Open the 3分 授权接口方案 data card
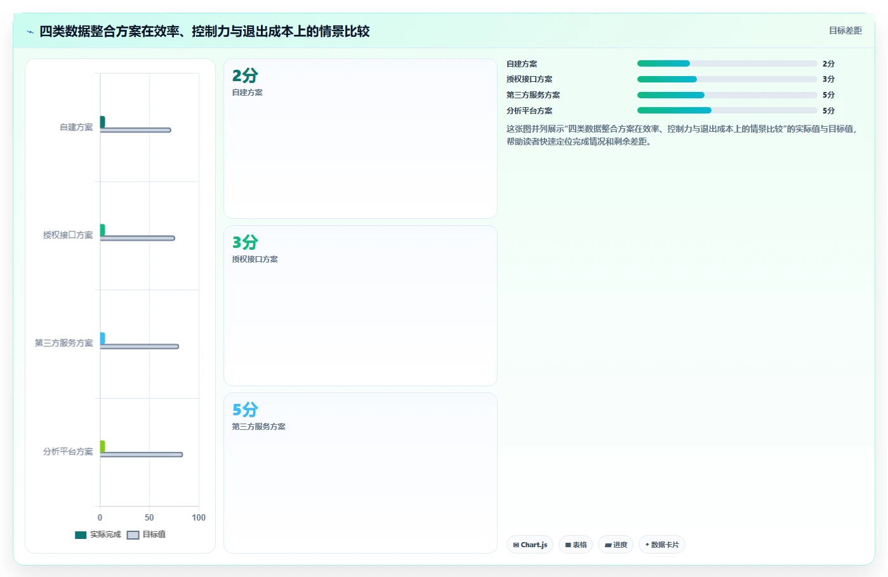Viewport: 888px width, 577px height. (x=361, y=306)
